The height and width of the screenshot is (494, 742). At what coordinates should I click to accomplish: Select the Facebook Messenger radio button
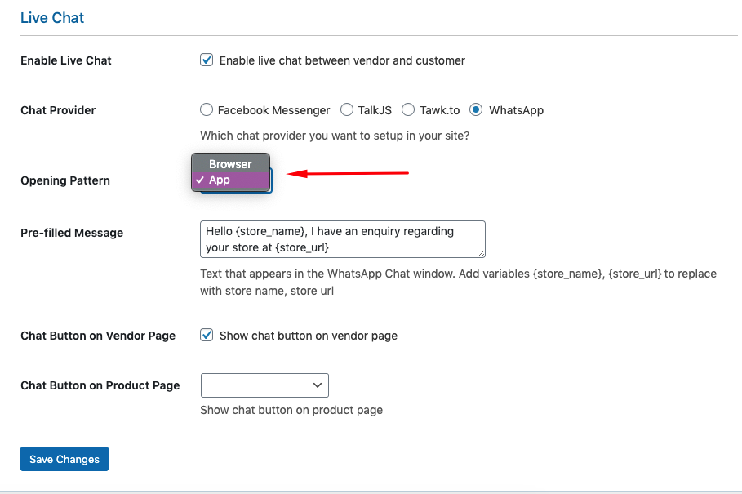click(x=207, y=109)
